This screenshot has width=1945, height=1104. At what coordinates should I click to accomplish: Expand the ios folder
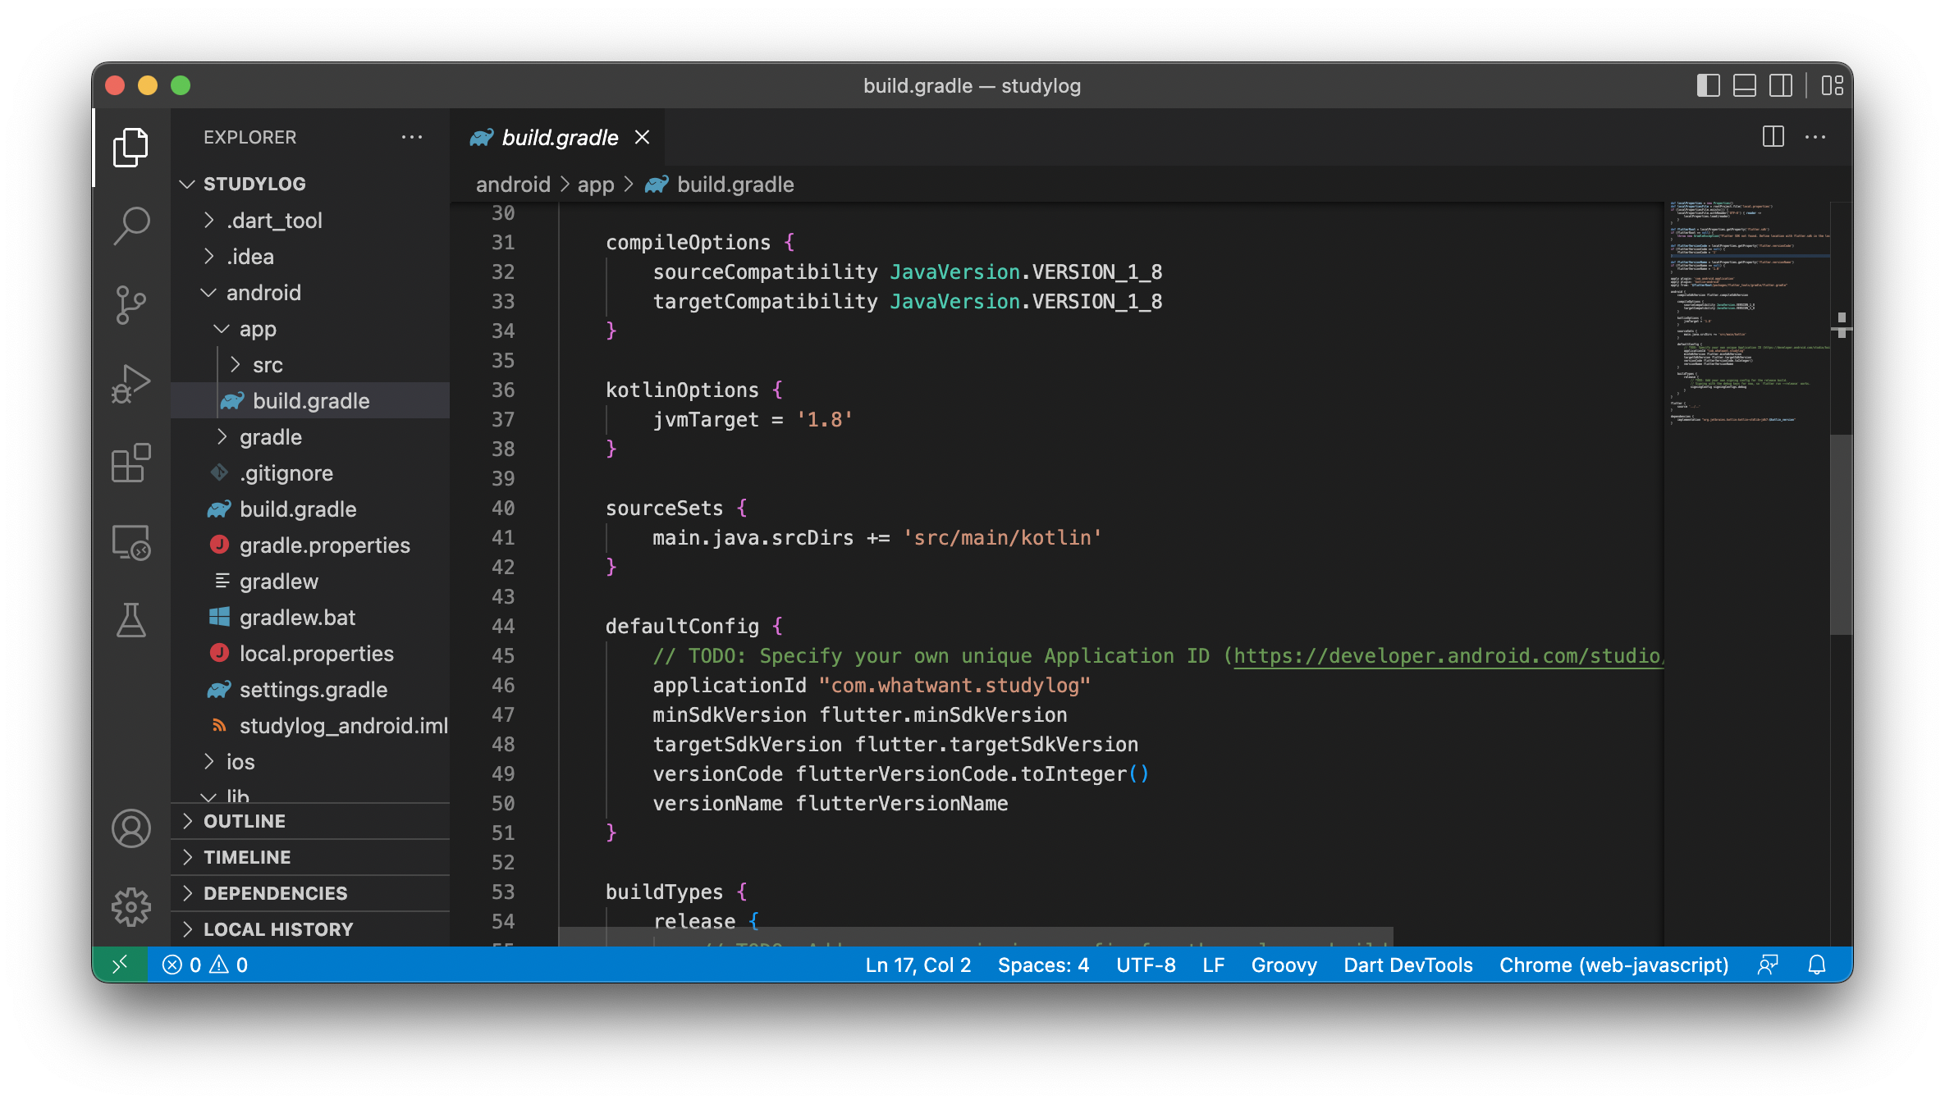(240, 762)
